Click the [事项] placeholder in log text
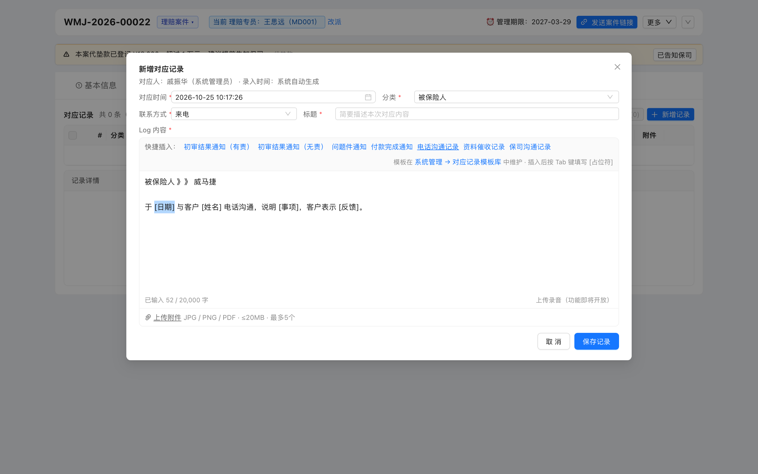Screen dimensions: 758x474 (289, 207)
